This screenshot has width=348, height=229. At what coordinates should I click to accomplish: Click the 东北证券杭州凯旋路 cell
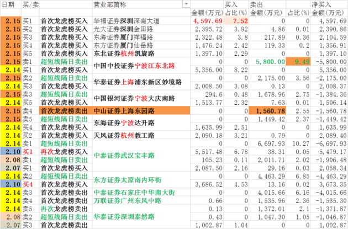coord(141,54)
